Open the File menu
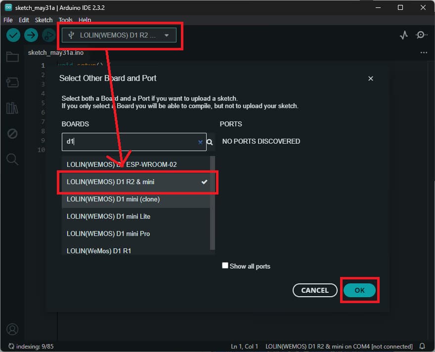 (x=8, y=20)
